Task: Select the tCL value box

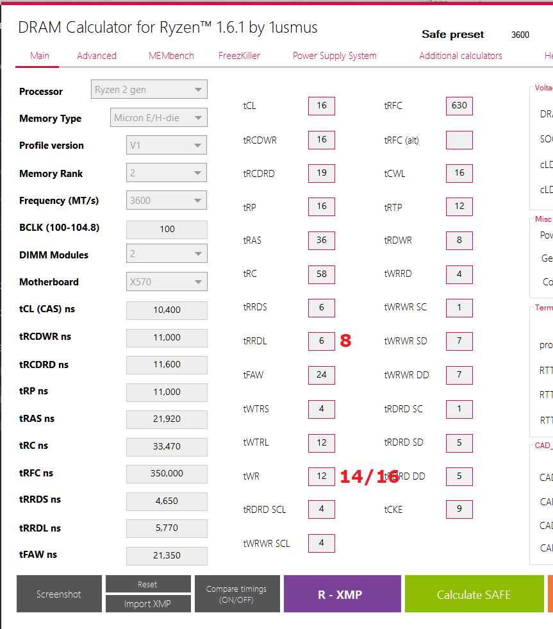Action: [x=322, y=106]
